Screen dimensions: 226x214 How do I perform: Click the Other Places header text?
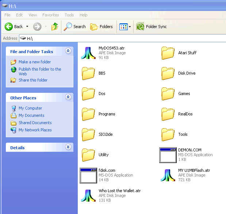tap(23, 98)
